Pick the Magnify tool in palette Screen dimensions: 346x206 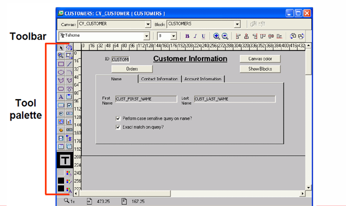click(x=61, y=56)
